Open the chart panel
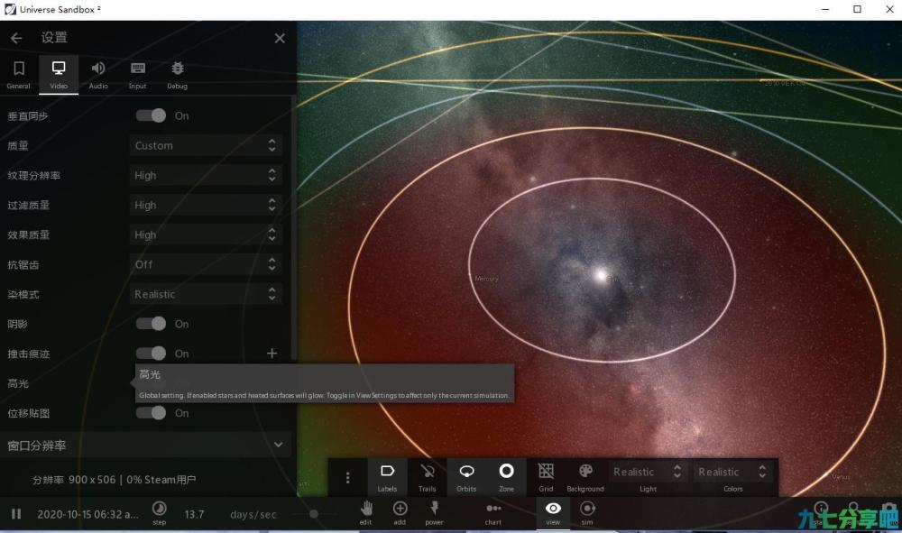The height and width of the screenshot is (533, 902). pyautogui.click(x=493, y=512)
